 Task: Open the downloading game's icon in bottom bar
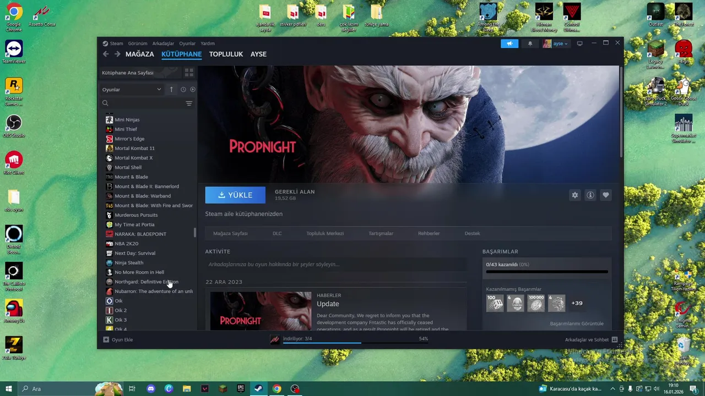(x=275, y=339)
